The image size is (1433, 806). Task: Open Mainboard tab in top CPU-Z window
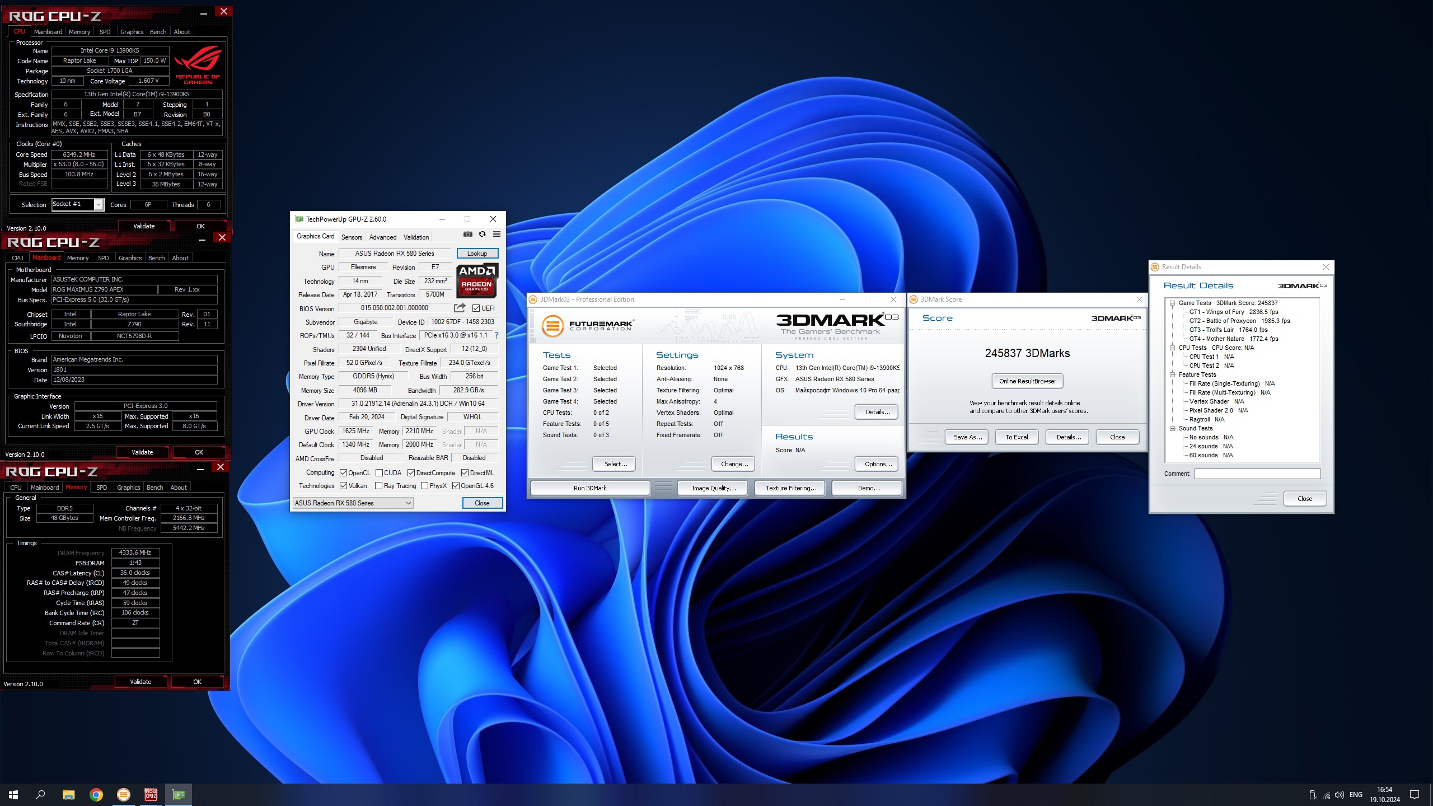pyautogui.click(x=48, y=32)
